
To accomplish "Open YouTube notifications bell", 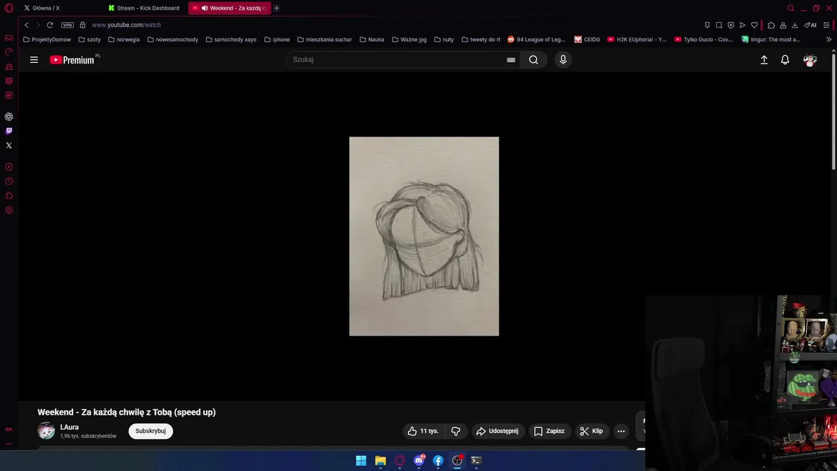I will (x=785, y=60).
